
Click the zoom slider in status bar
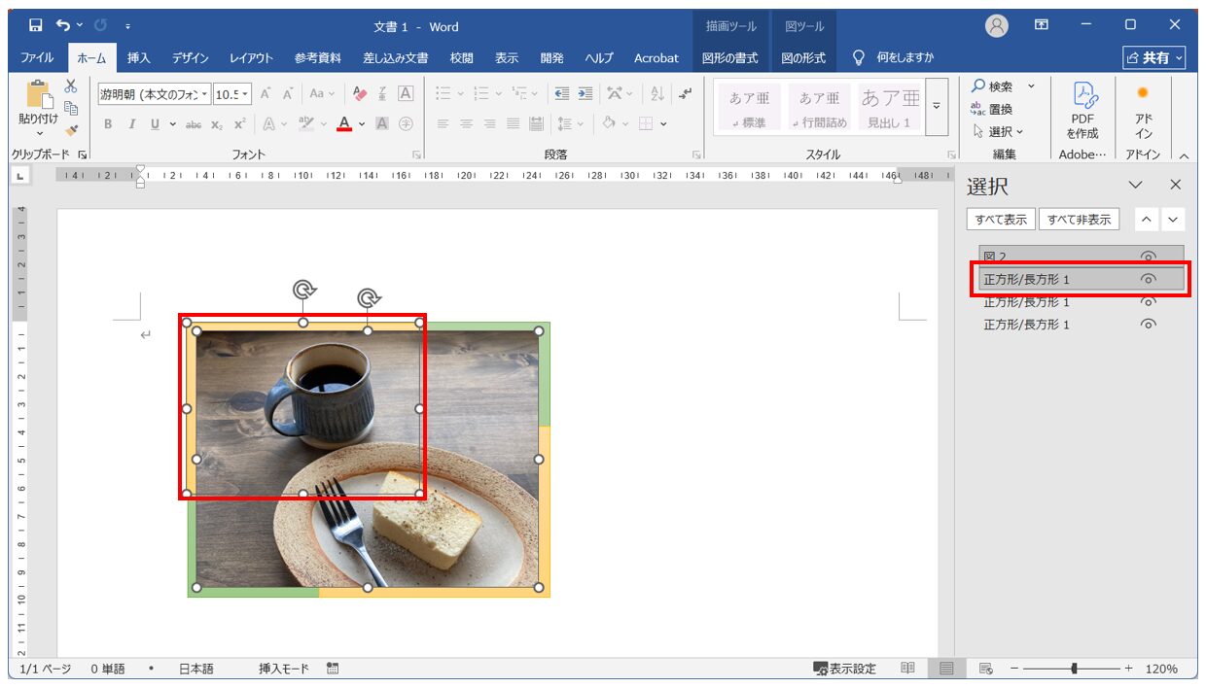coord(1074,669)
